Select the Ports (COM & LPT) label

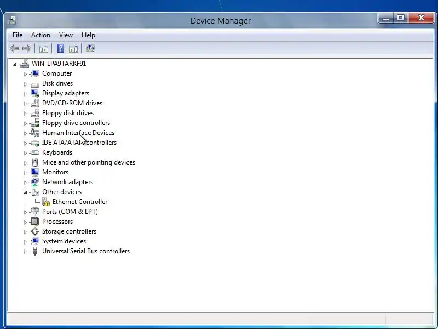pos(70,212)
